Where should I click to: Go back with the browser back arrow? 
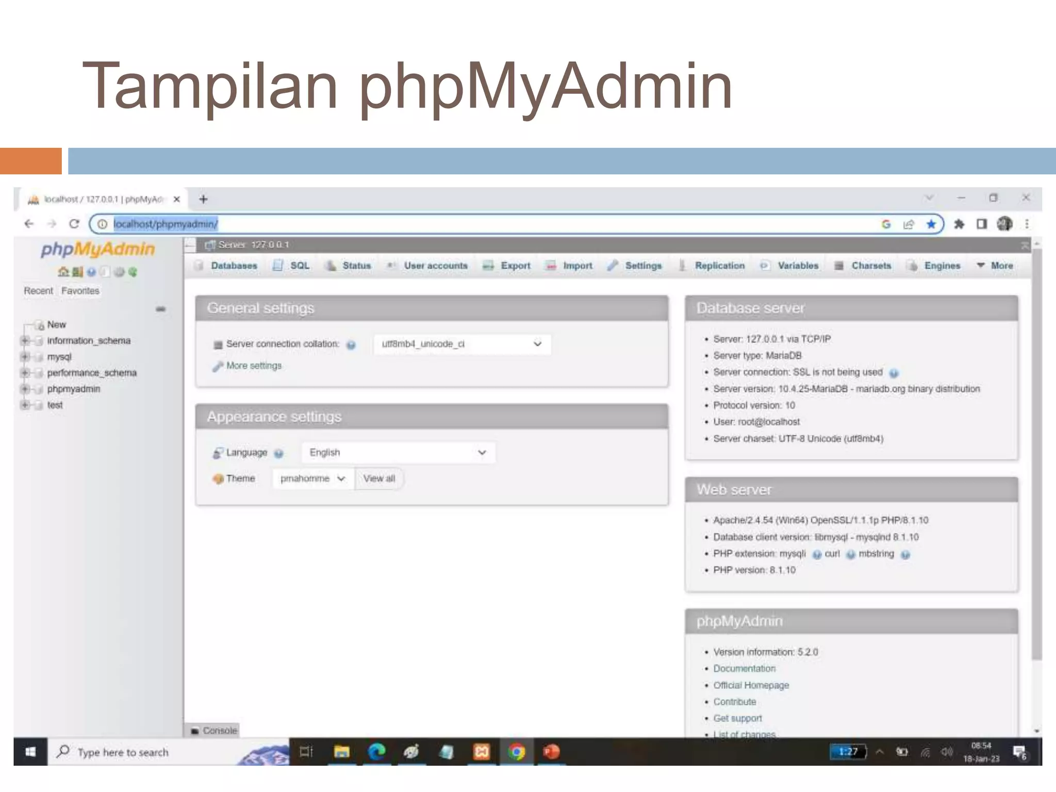29,224
